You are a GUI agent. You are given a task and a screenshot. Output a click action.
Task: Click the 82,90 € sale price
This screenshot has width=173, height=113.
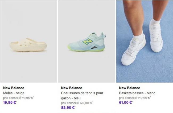(68, 107)
